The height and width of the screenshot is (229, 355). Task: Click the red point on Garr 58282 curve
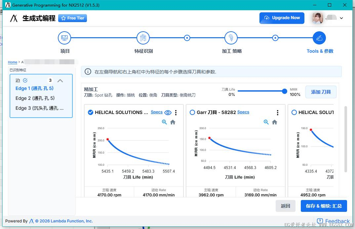(x=210, y=138)
